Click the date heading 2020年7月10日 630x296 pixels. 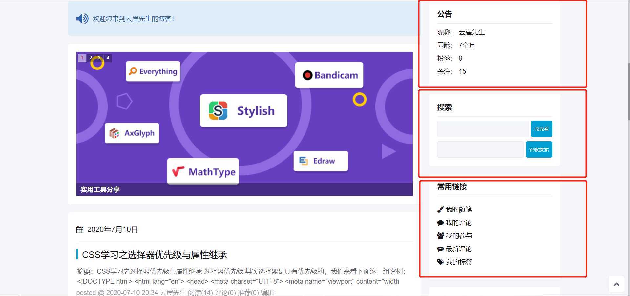113,229
